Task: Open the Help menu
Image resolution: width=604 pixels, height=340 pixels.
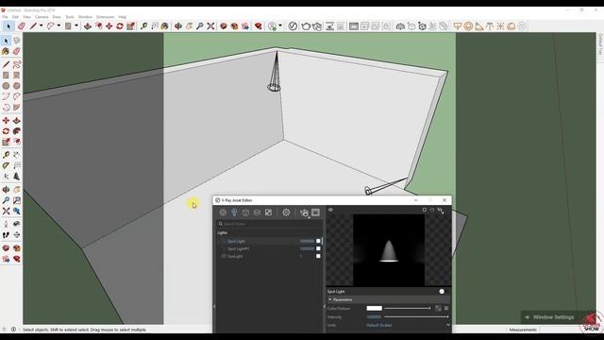Action: pos(122,17)
